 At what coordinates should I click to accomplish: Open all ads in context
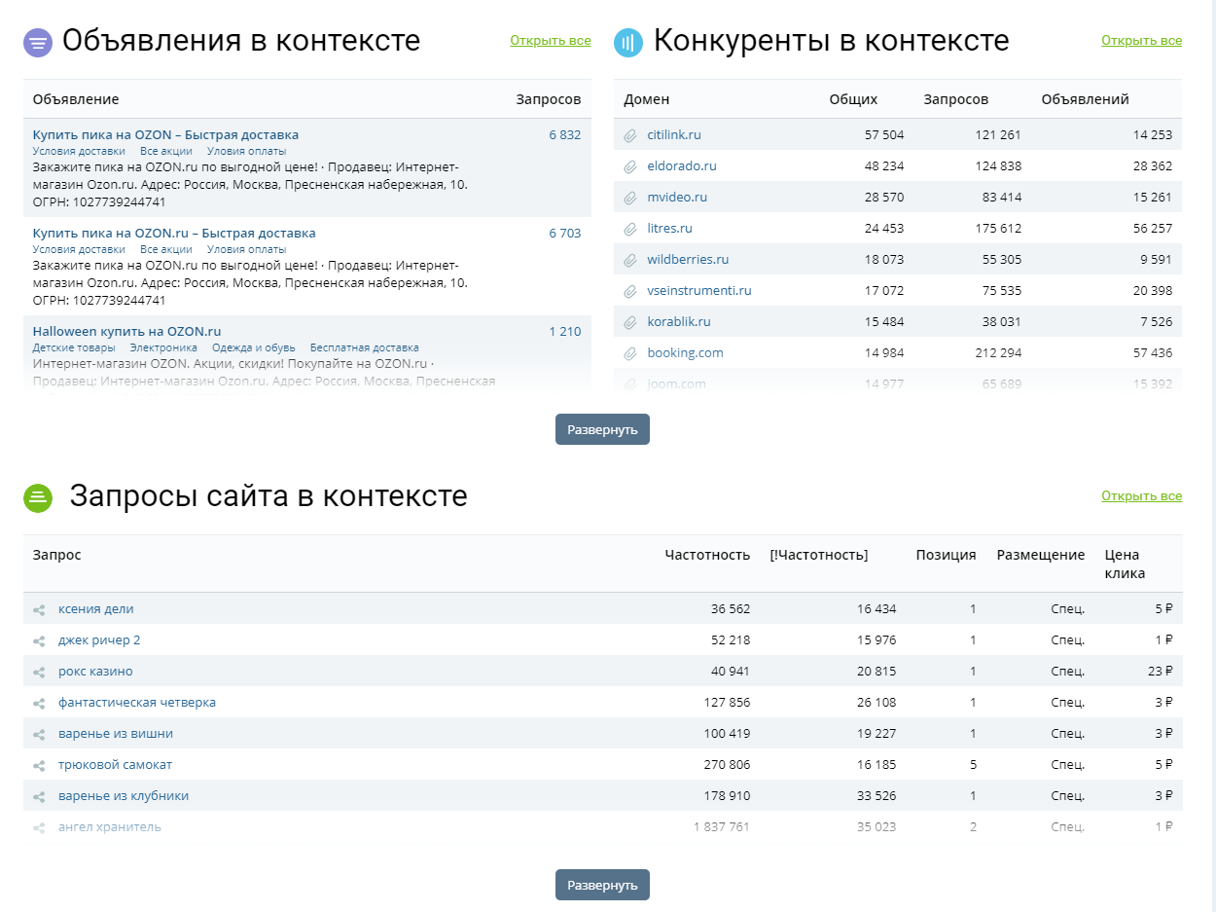pos(550,41)
